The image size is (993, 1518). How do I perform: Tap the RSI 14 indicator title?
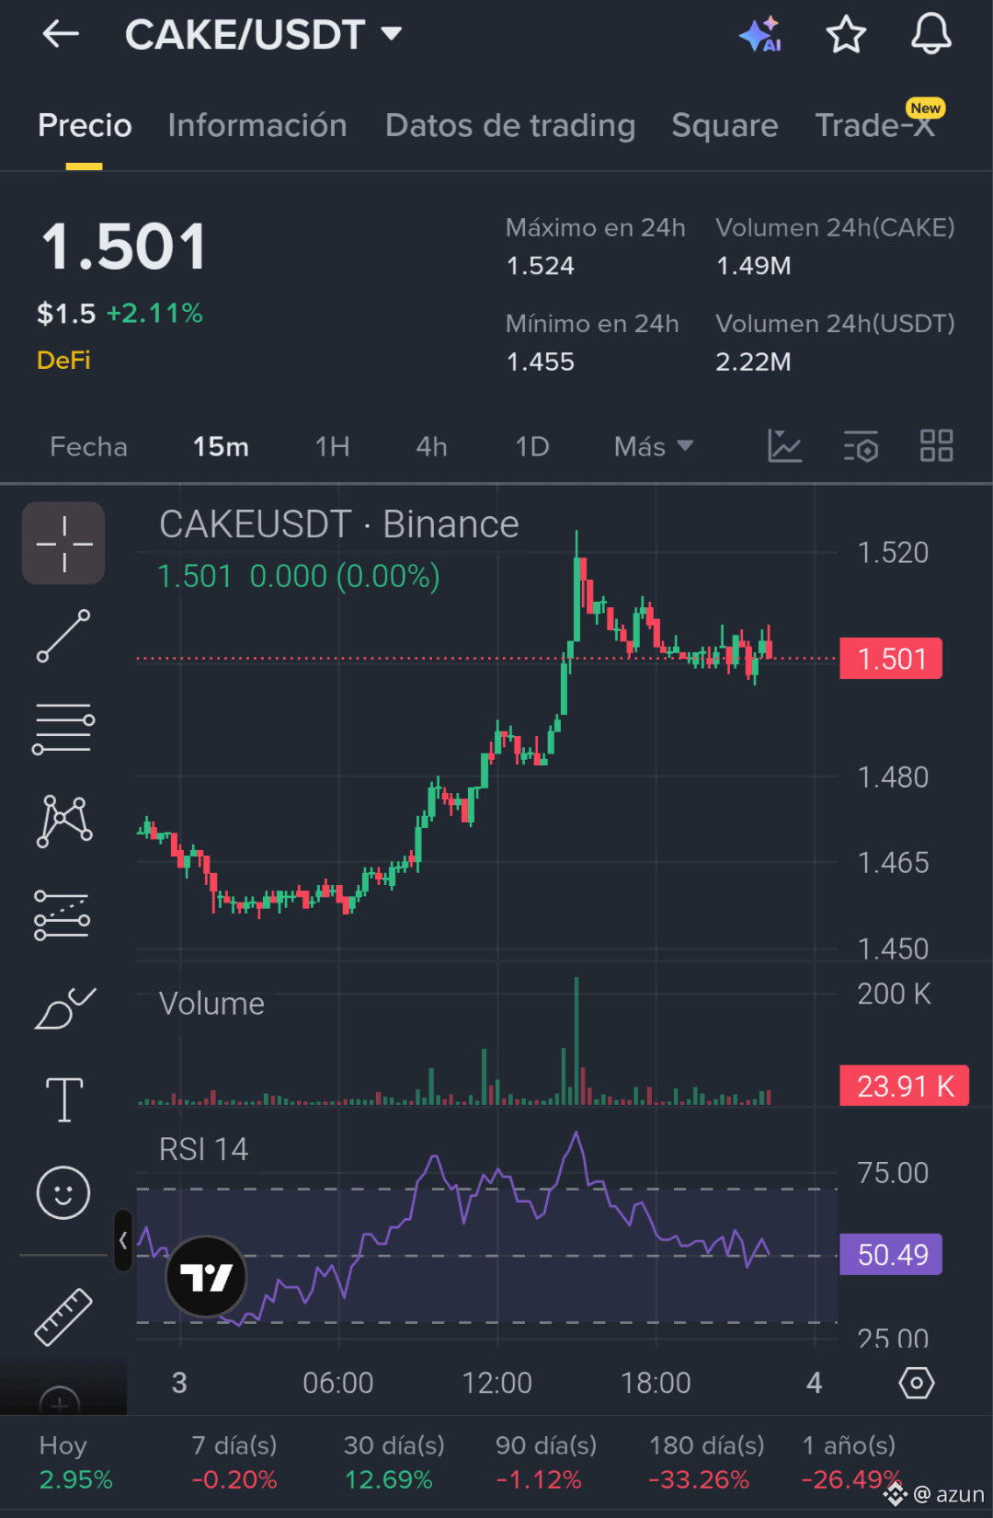click(x=203, y=1149)
